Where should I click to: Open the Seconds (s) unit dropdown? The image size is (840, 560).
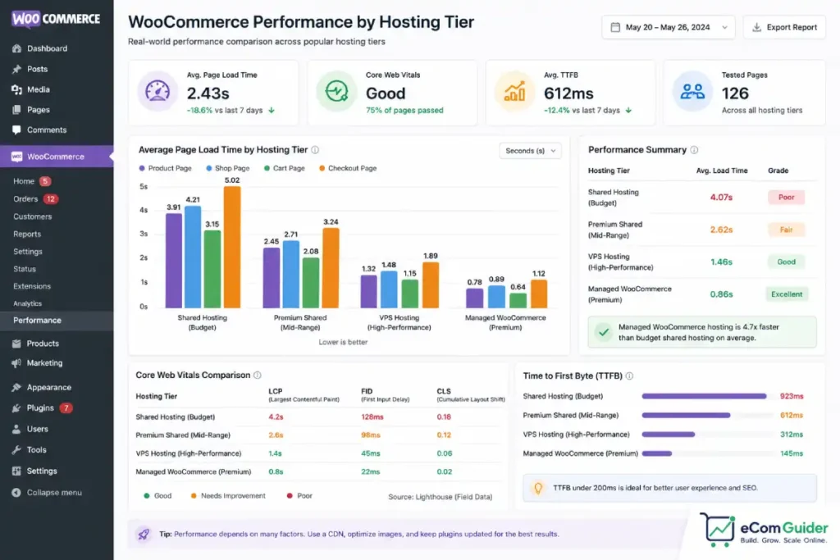click(531, 151)
